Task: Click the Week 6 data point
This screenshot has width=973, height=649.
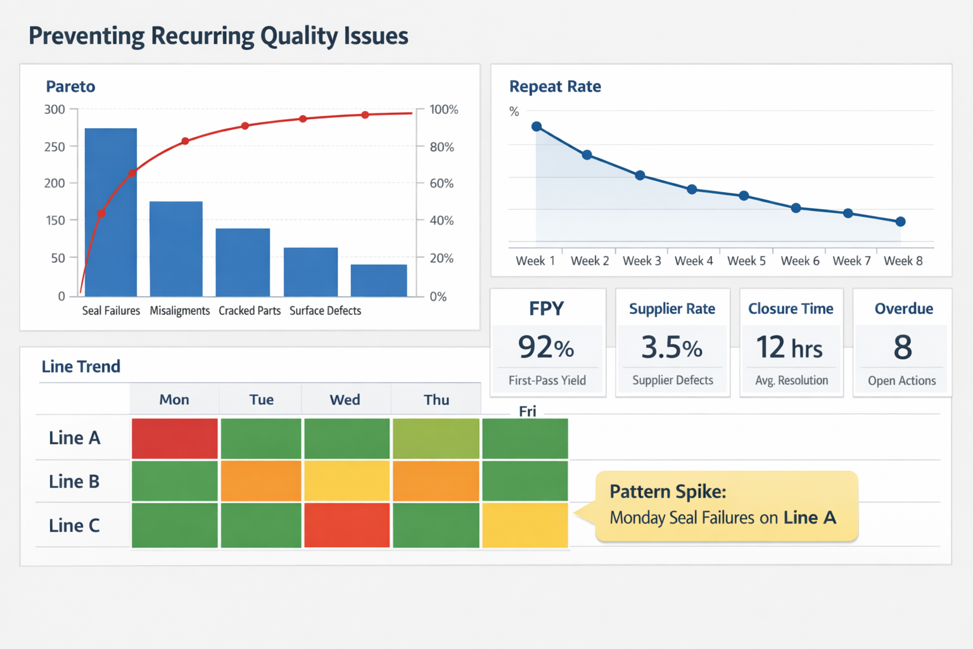Action: [x=796, y=208]
